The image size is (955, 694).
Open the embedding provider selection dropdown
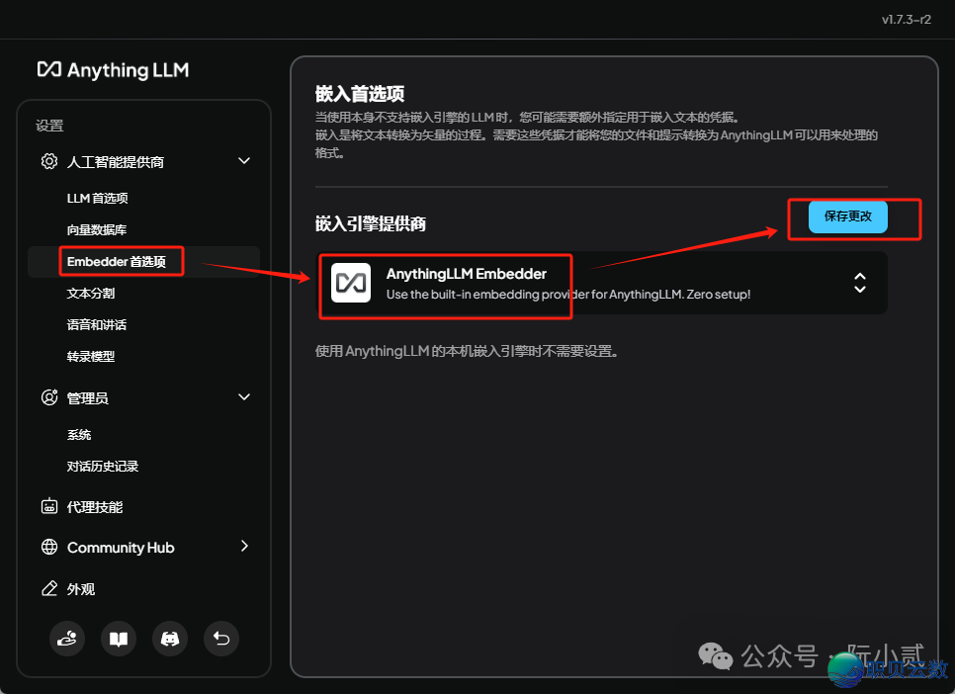point(860,283)
